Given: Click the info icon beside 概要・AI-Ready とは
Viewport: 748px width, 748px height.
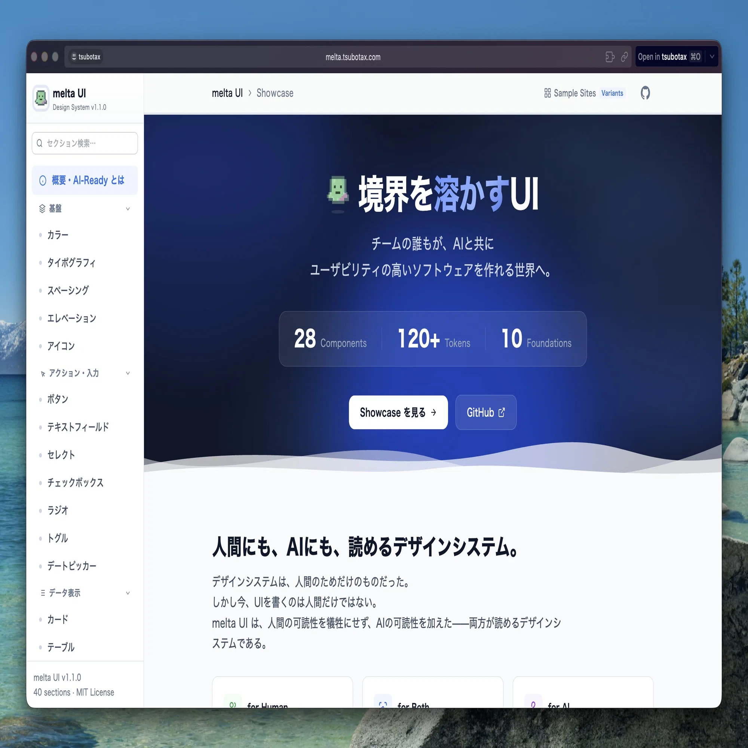Looking at the screenshot, I should click(43, 180).
